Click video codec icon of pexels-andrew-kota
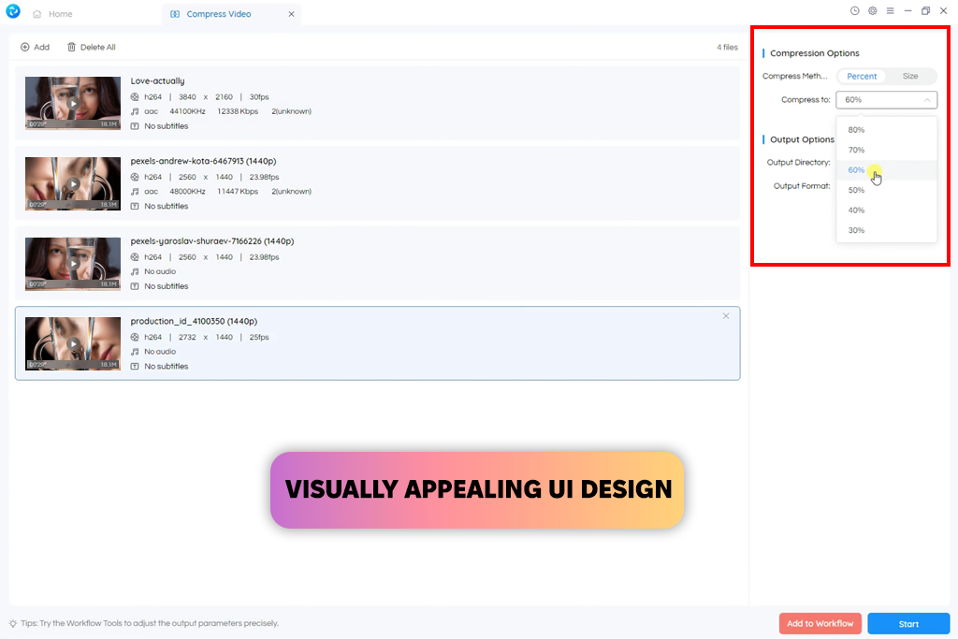Image resolution: width=958 pixels, height=639 pixels. pyautogui.click(x=135, y=177)
